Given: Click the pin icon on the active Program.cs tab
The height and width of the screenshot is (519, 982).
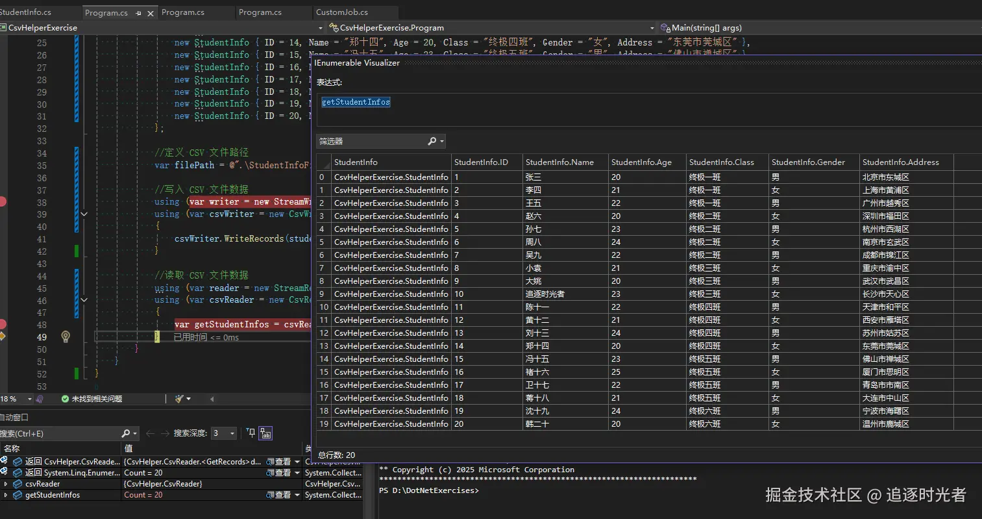Looking at the screenshot, I should 139,13.
